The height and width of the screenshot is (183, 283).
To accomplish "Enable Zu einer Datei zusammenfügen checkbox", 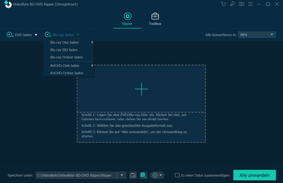I will pos(177,175).
